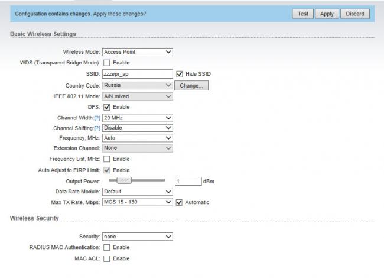Uncheck the Hide SSID checkbox
Viewport: 384px width, 278px height.
click(x=180, y=74)
